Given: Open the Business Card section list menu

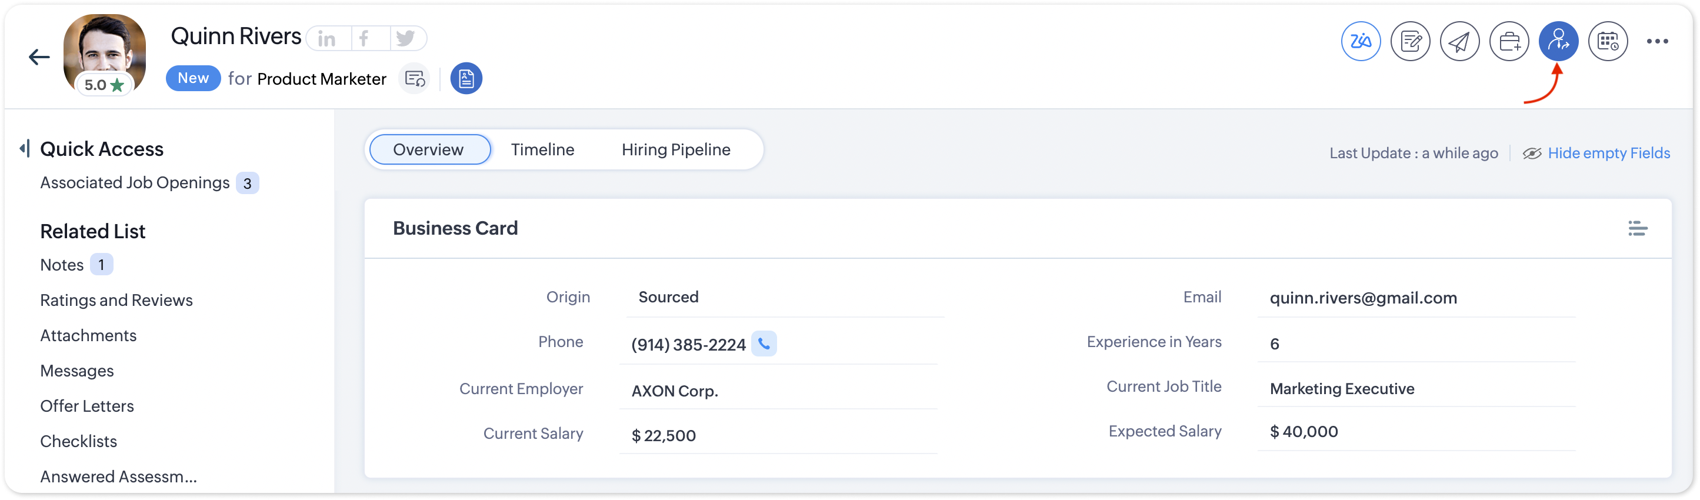Looking at the screenshot, I should pyautogui.click(x=1637, y=228).
